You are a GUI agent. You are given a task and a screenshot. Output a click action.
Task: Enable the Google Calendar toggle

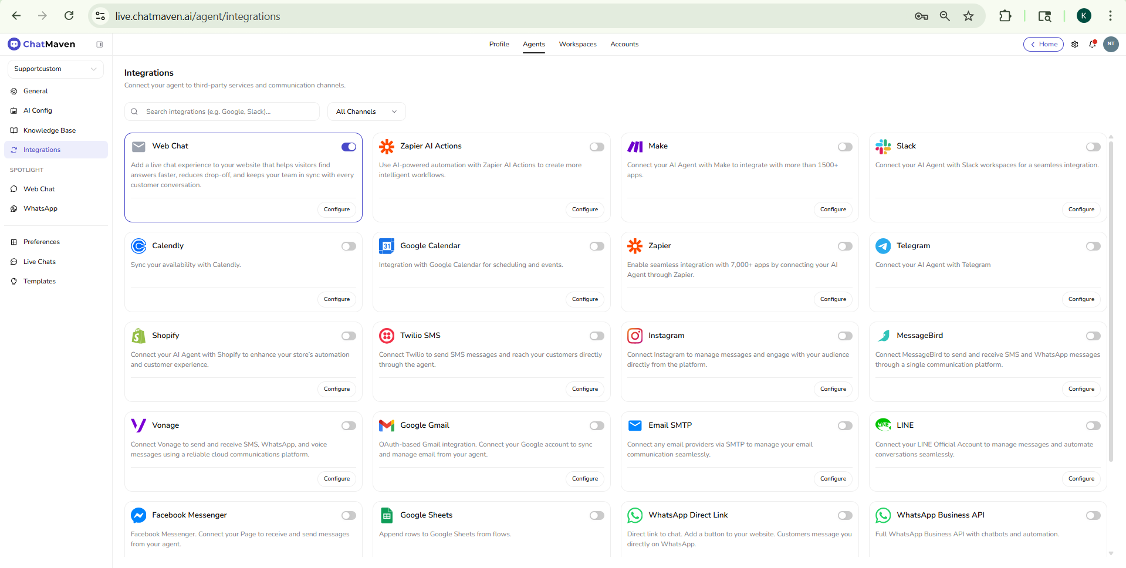[597, 246]
